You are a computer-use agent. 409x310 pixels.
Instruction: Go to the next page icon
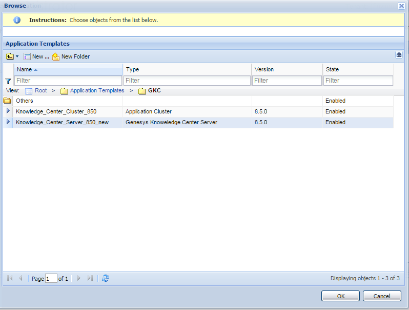(x=79, y=278)
